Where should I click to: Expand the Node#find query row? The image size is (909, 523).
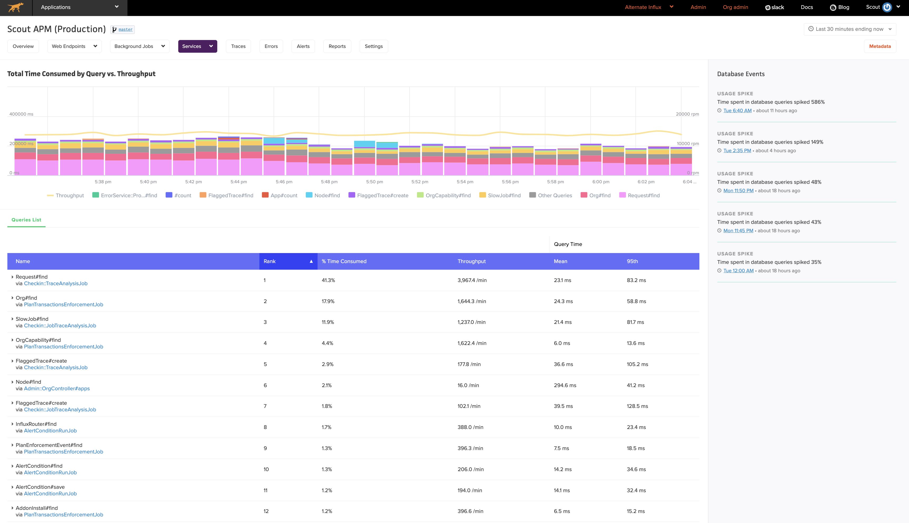point(12,382)
